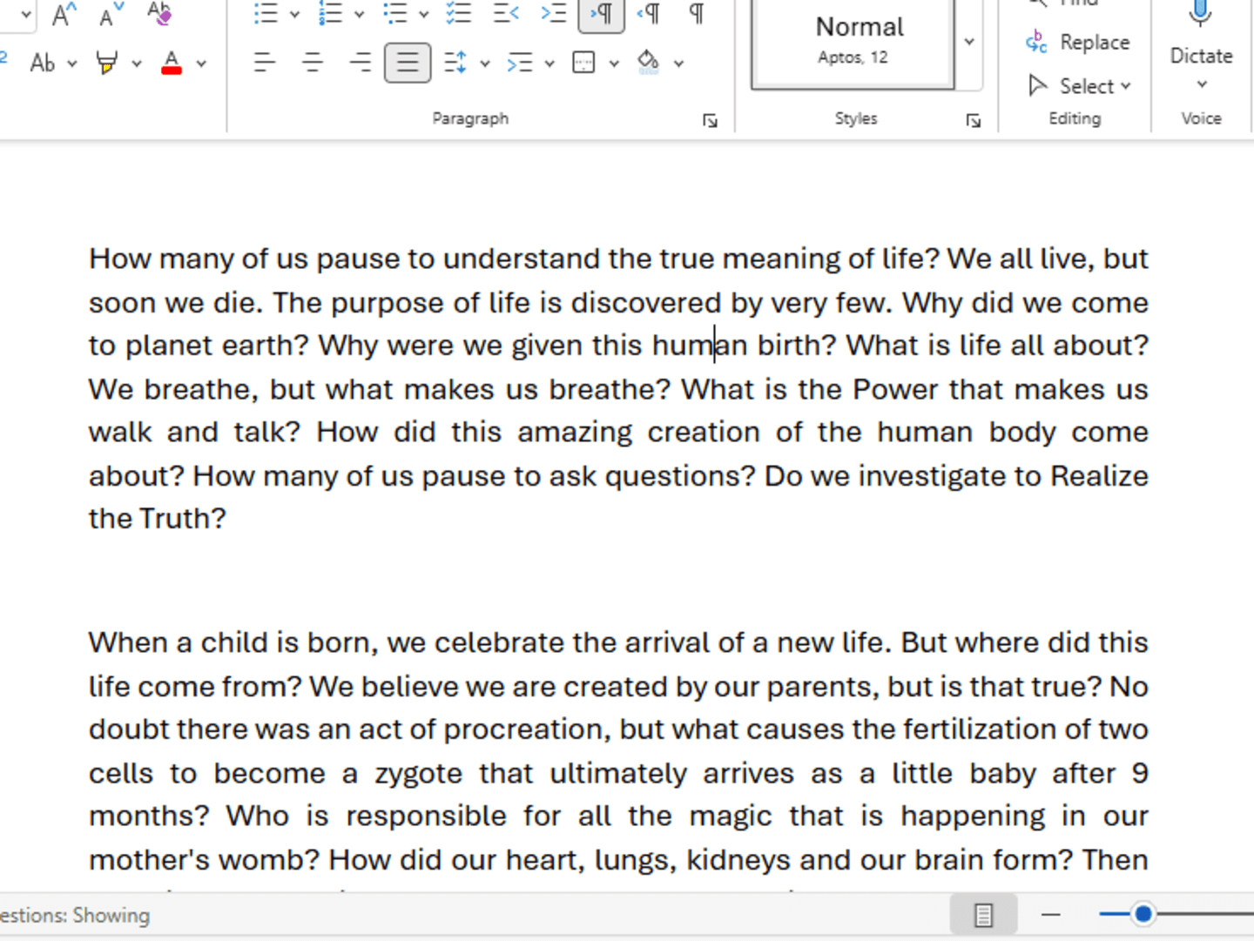Expand the shading color dropdown arrow
The image size is (1254, 941).
click(x=678, y=64)
